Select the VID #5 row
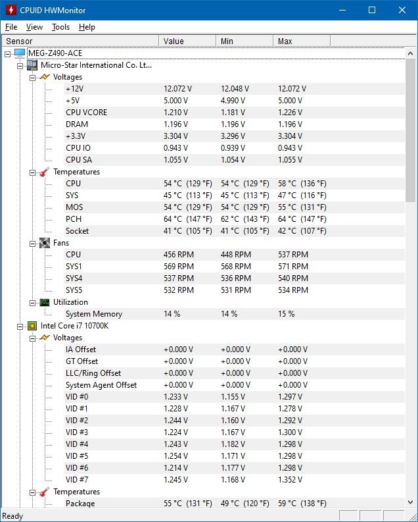Image resolution: width=418 pixels, height=522 pixels. point(235,456)
